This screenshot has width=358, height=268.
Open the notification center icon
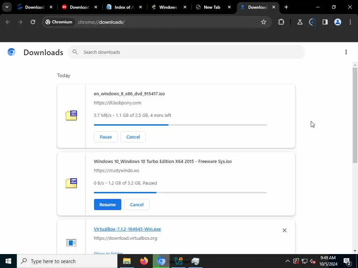pos(347,261)
